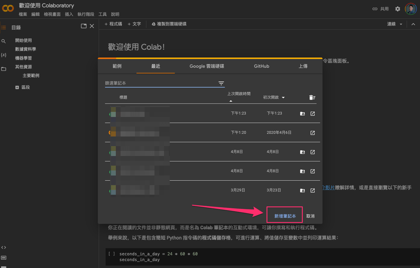Click the 3月29日 last-opened date

pyautogui.click(x=238, y=190)
